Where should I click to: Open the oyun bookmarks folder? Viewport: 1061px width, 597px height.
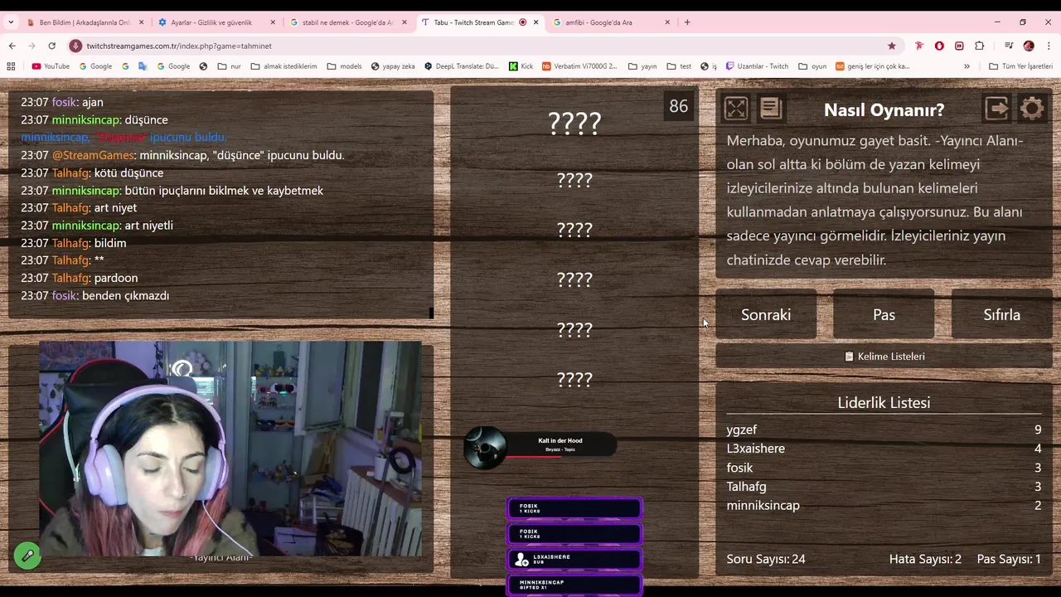point(812,66)
